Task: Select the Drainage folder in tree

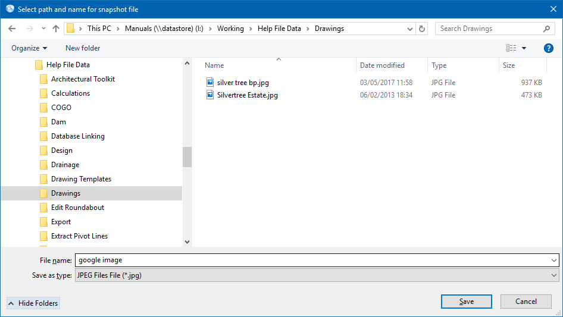Action: 65,165
